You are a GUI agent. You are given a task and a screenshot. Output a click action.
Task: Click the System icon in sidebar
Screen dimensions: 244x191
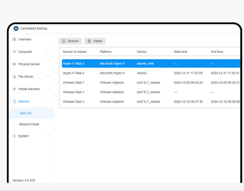(x=14, y=136)
